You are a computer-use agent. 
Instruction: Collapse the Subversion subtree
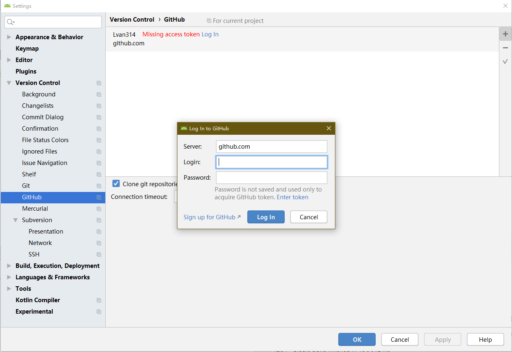16,220
